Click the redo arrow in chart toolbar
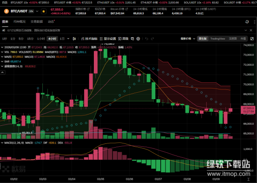This screenshot has height=183, width=257. click(x=152, y=39)
